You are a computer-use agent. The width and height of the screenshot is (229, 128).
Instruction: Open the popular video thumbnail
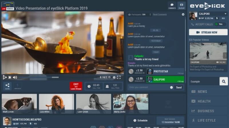208,53
